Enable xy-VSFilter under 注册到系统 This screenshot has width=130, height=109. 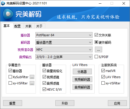(x=103, y=83)
